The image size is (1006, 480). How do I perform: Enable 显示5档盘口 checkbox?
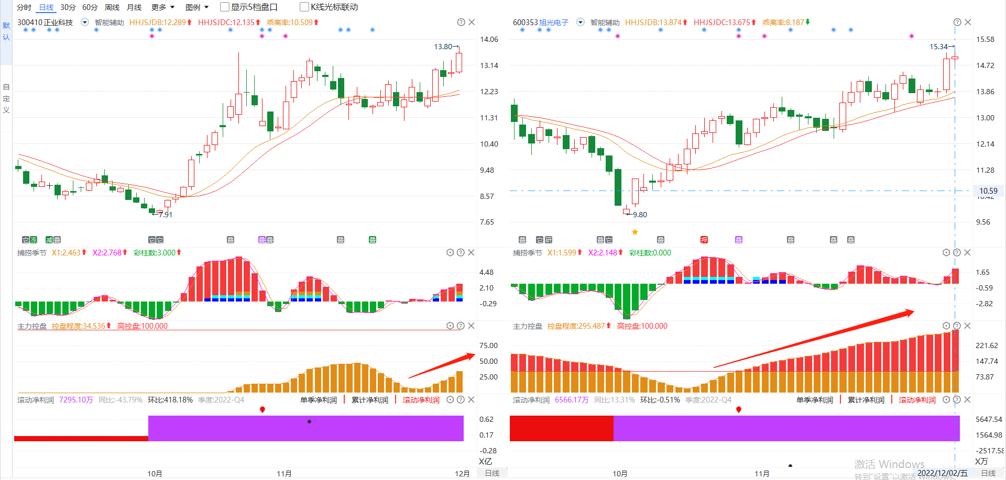(x=225, y=7)
